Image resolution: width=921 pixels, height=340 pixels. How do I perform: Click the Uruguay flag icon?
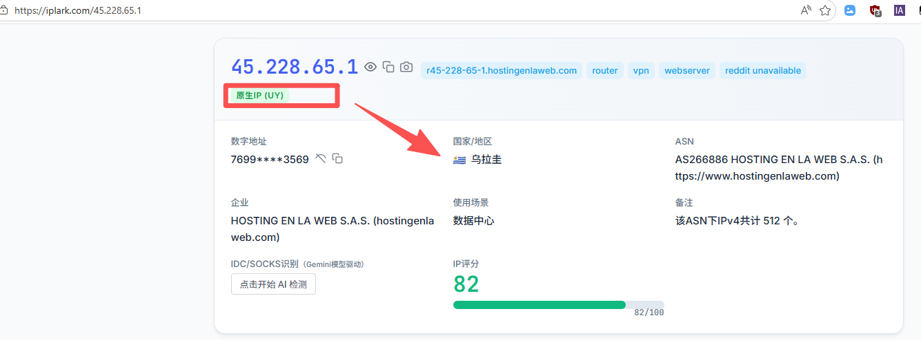[459, 160]
